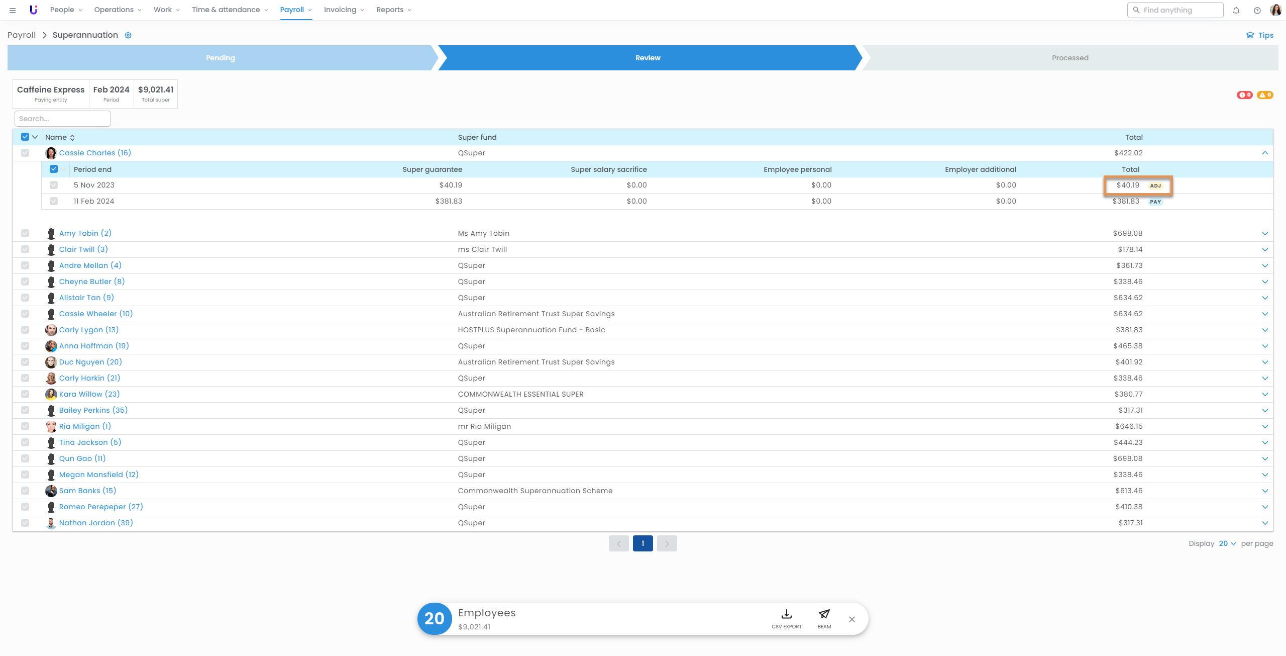Screen dimensions: 1286x656
Task: Switch to the Processed stage tab
Action: point(1069,58)
